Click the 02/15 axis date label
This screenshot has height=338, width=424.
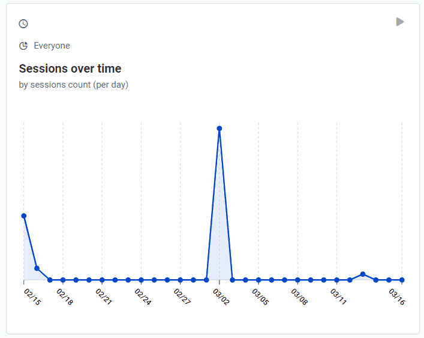32,297
